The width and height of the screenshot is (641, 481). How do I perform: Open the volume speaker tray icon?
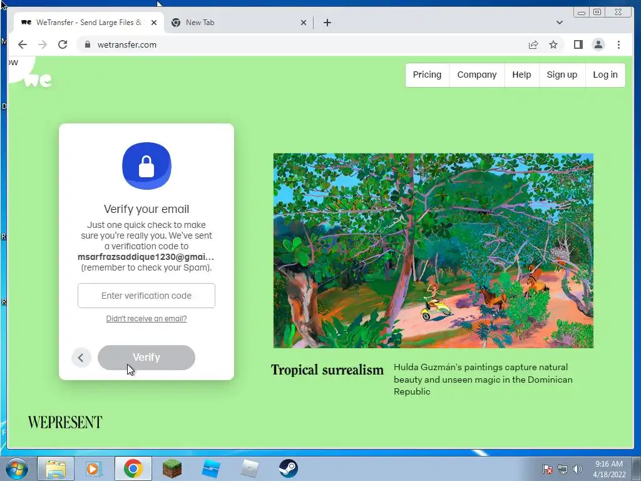577,469
